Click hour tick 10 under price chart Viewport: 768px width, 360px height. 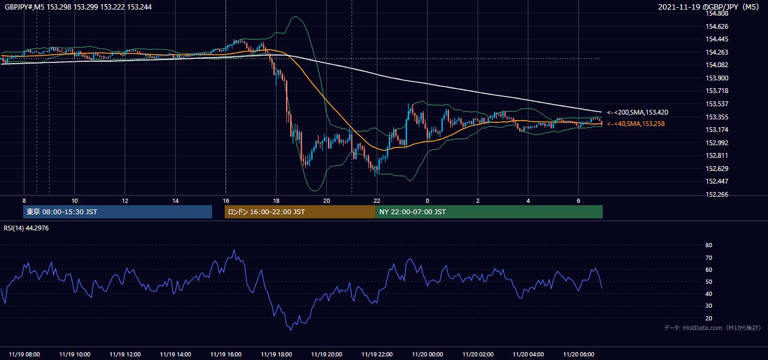click(75, 200)
